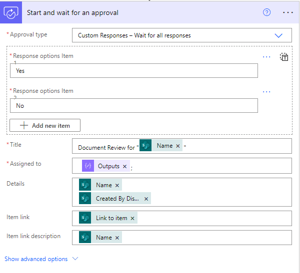Screen dimensions: 300x273
Task: Edit the No response option field
Action: (x=133, y=106)
